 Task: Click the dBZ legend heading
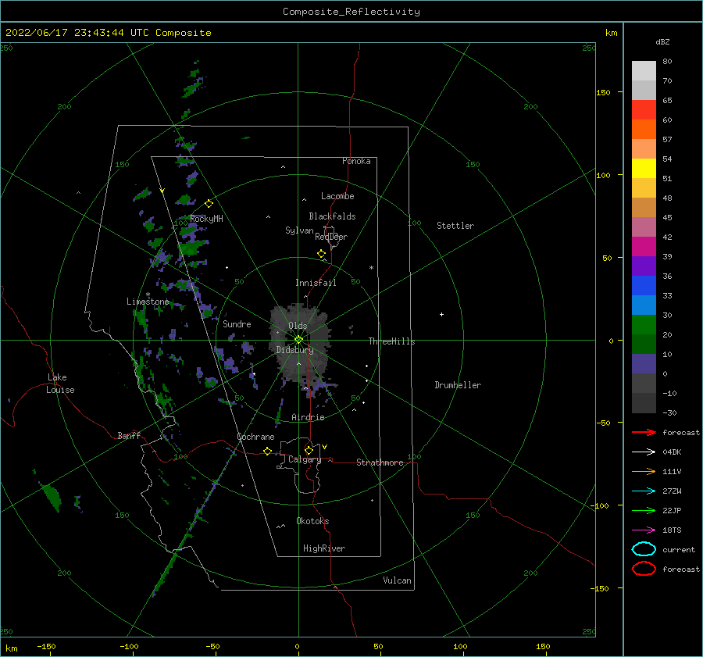tap(662, 41)
